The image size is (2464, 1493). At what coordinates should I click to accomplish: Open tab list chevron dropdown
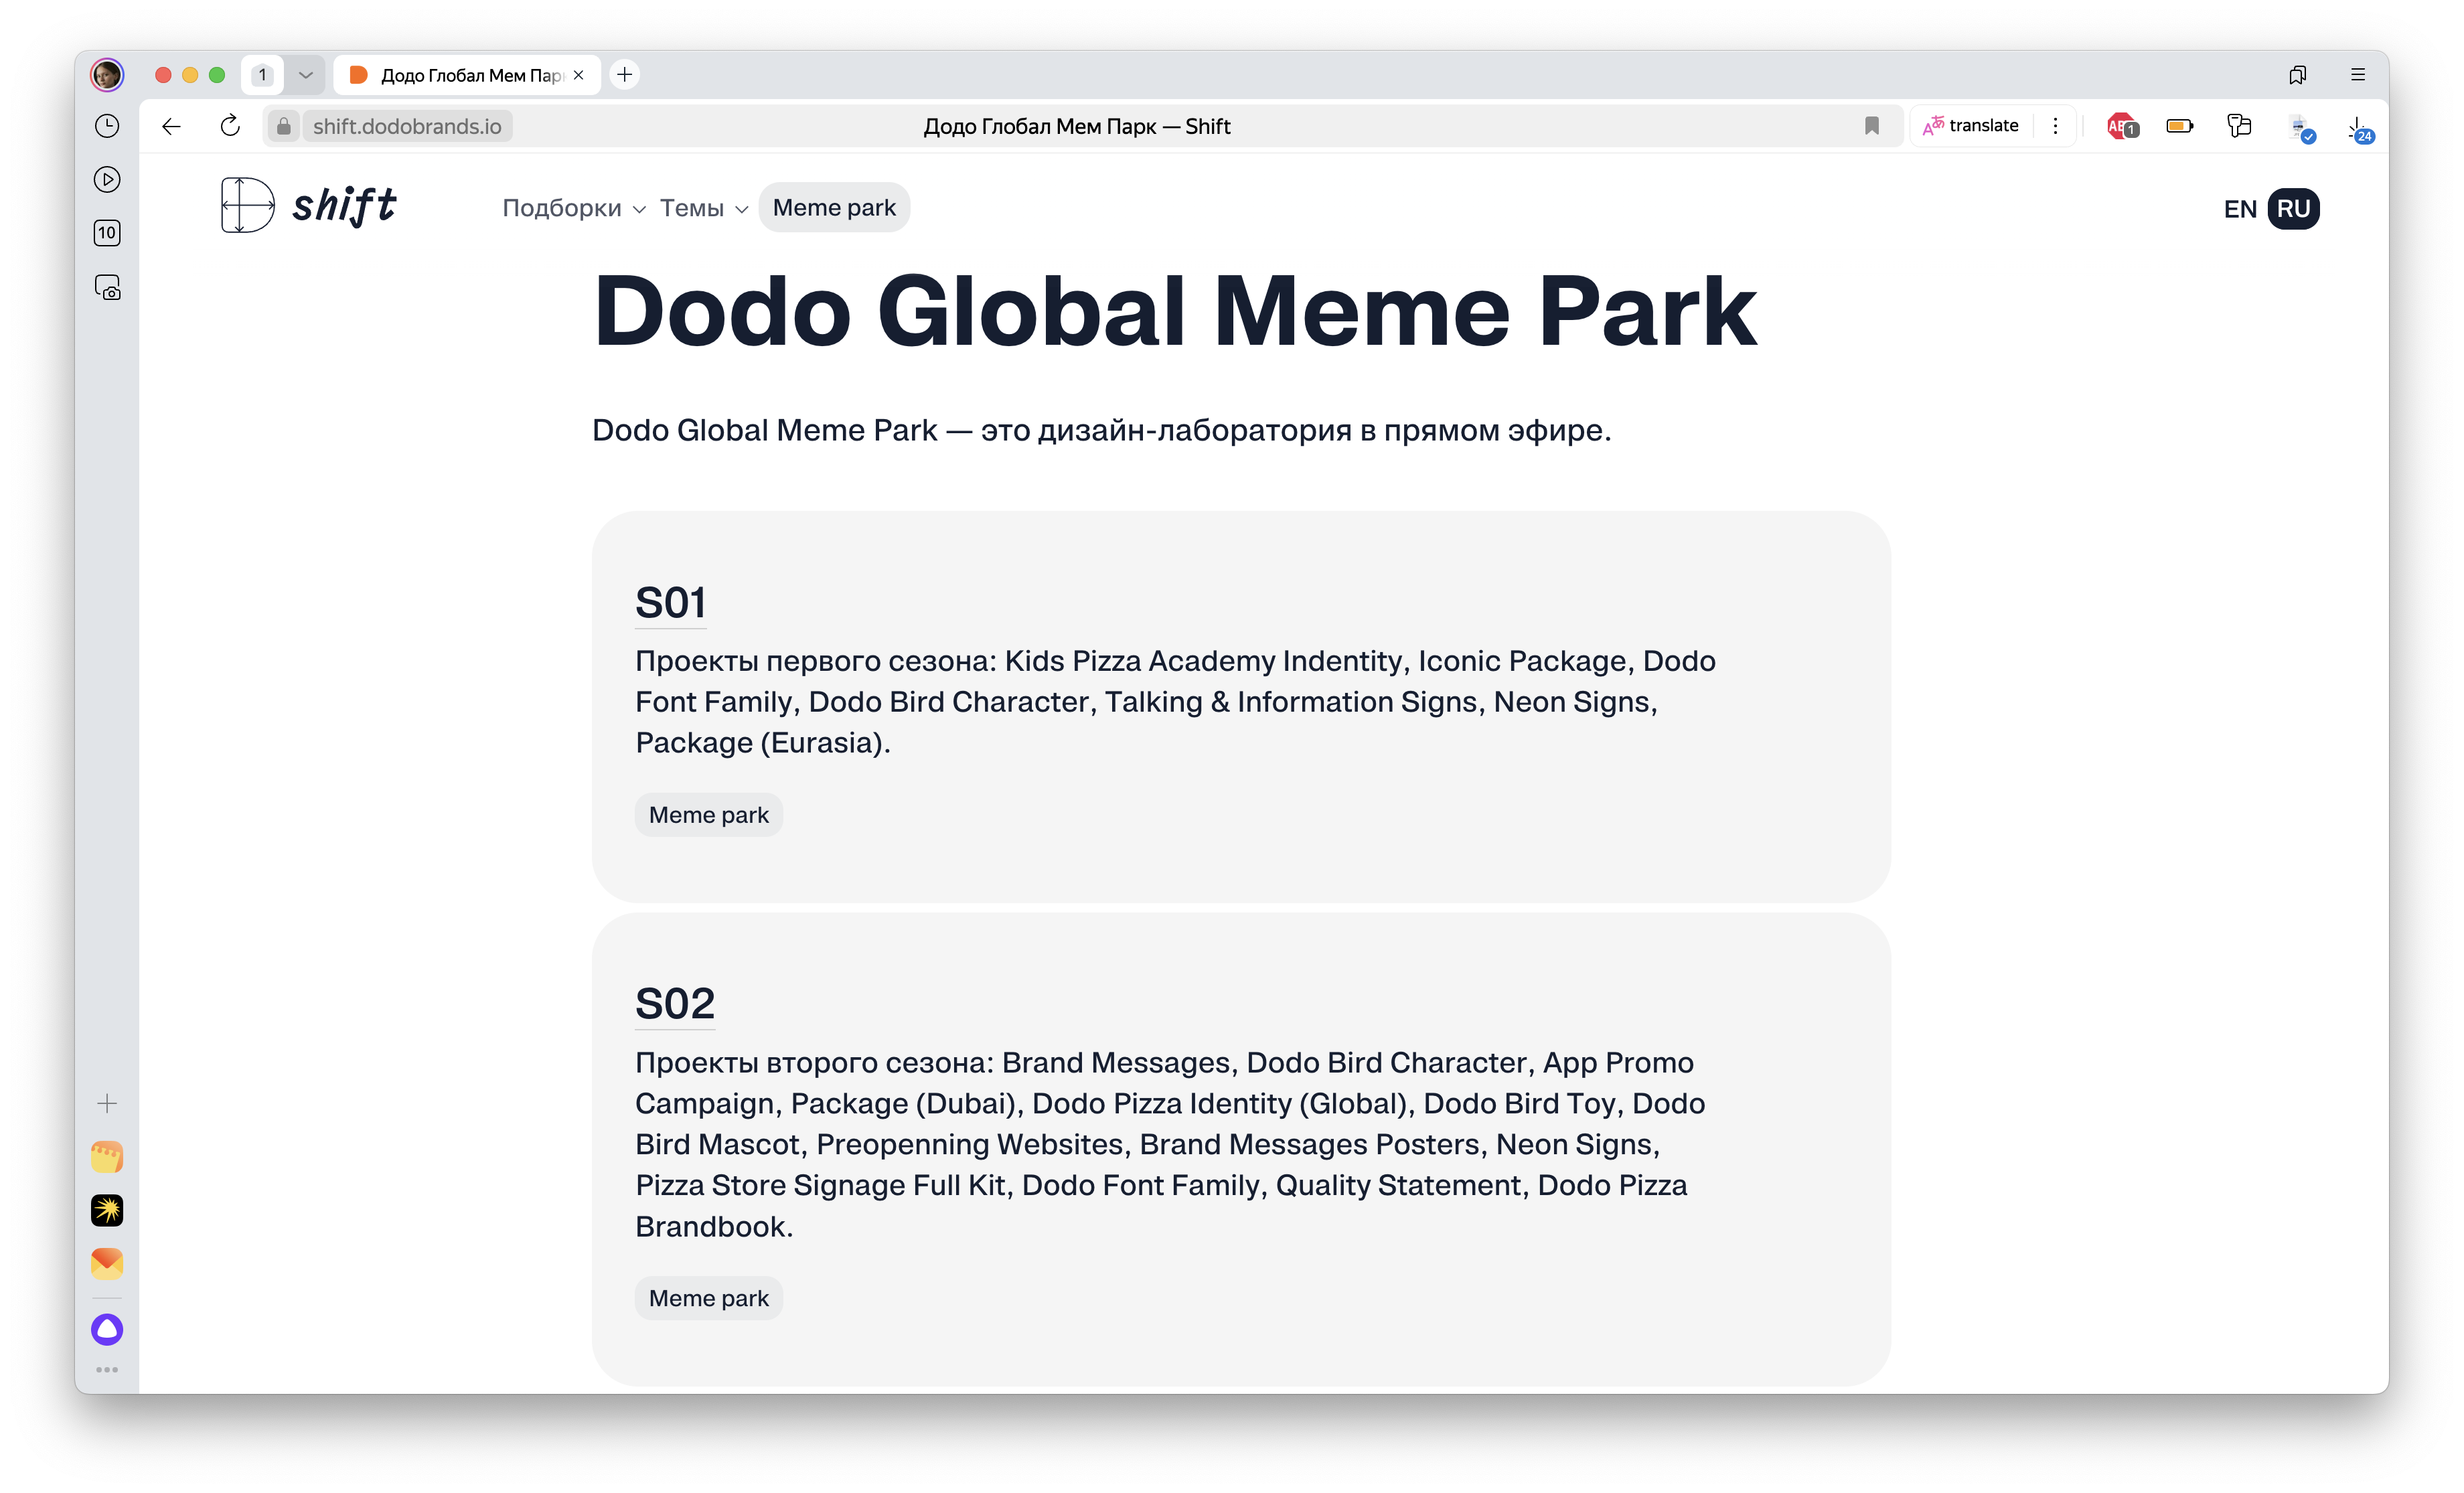[305, 75]
